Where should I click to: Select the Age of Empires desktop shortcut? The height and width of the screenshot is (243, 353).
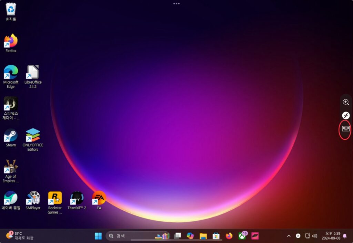tap(11, 171)
